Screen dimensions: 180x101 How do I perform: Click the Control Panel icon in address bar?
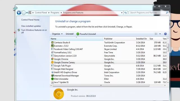[30, 13]
